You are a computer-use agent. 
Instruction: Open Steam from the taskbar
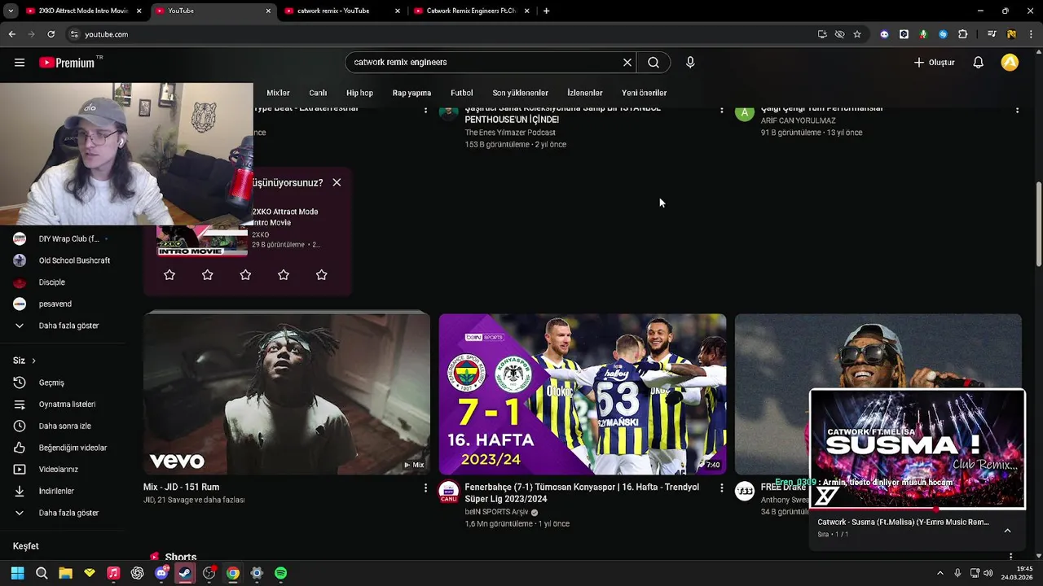[x=185, y=573]
